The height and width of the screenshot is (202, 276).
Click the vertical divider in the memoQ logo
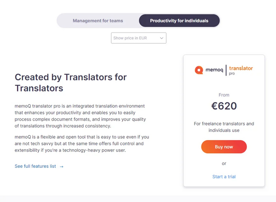click(x=226, y=70)
